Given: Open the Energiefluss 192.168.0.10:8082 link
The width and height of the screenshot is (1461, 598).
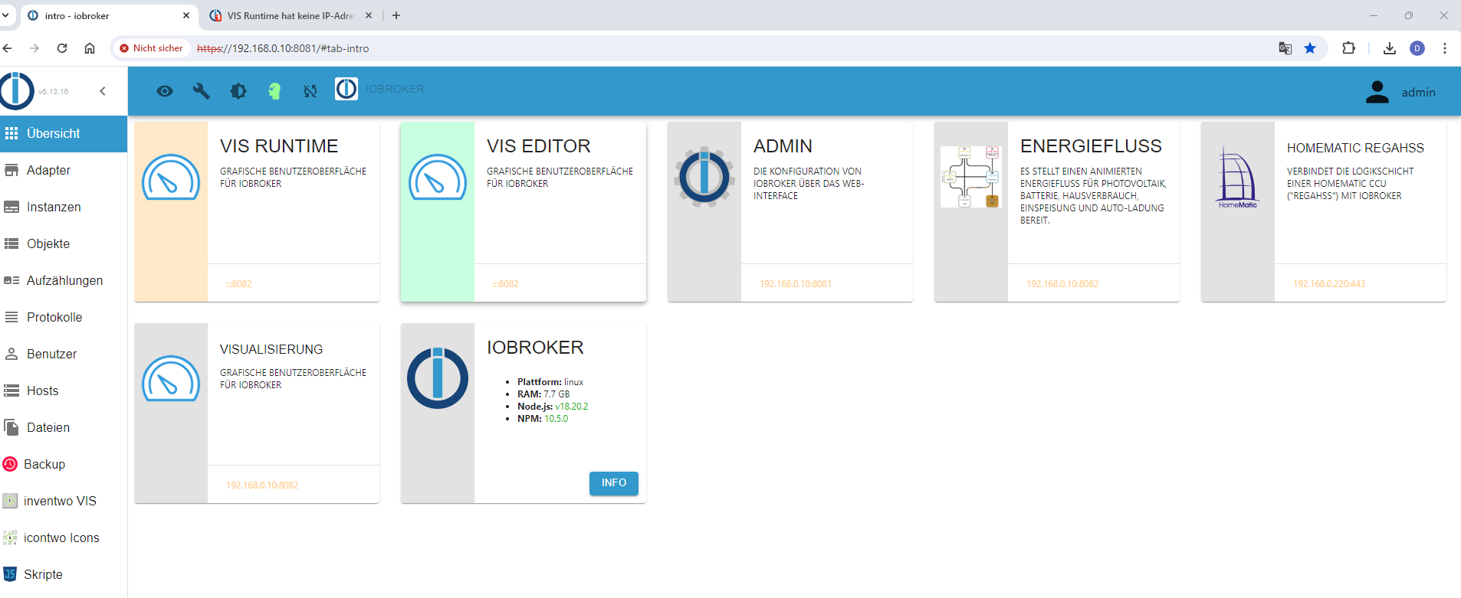Looking at the screenshot, I should point(1062,284).
